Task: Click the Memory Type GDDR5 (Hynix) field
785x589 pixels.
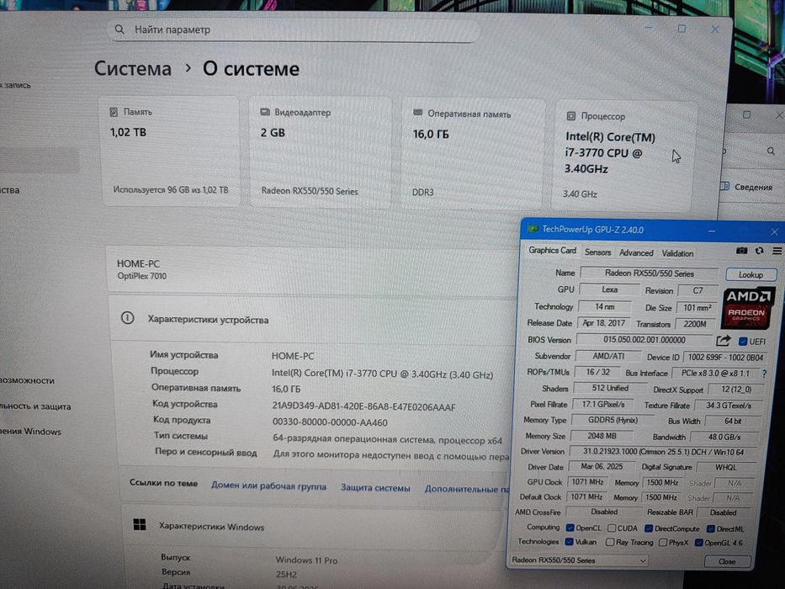Action: [613, 420]
